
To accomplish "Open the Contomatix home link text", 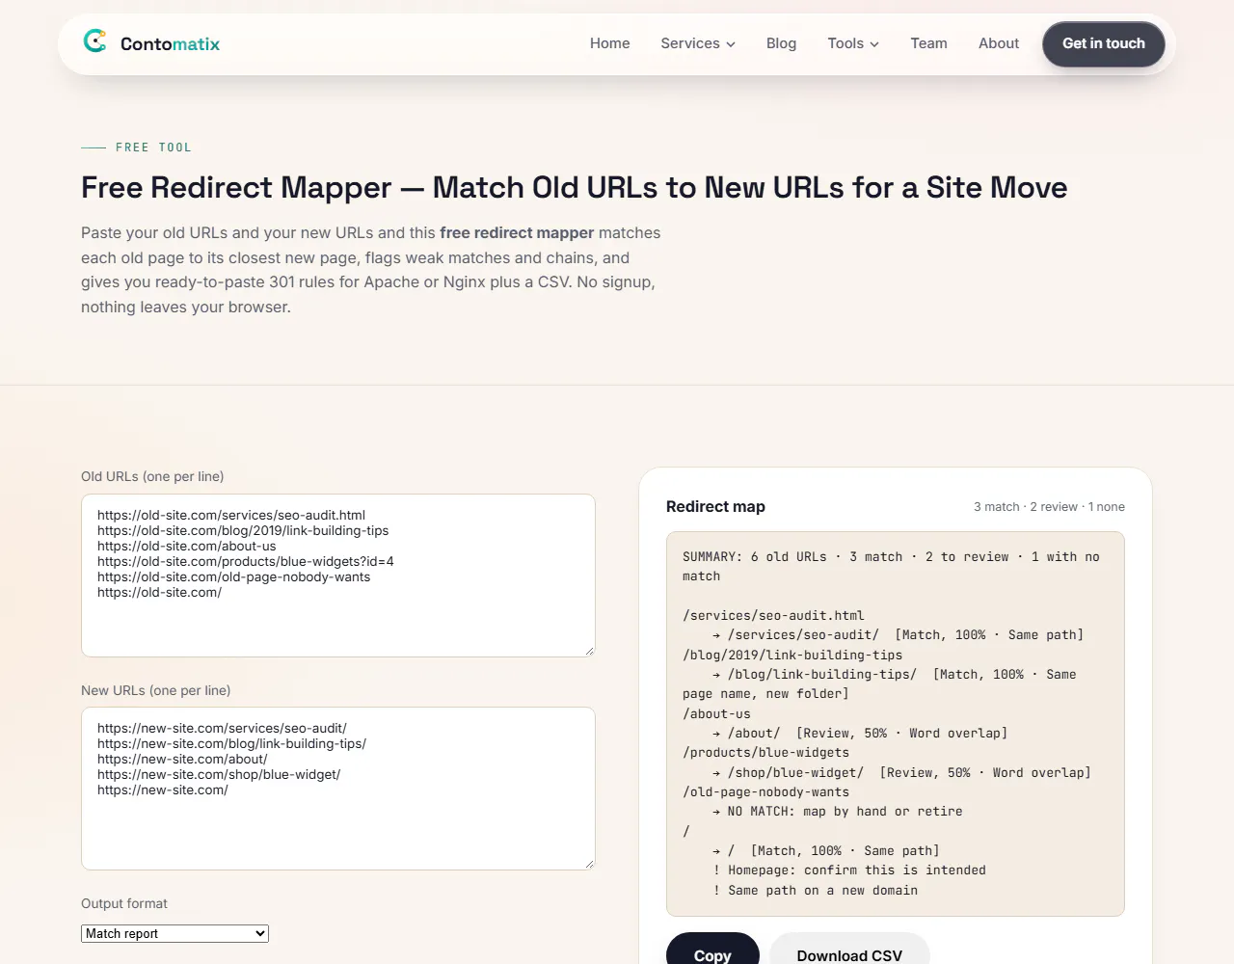I will pyautogui.click(x=170, y=44).
